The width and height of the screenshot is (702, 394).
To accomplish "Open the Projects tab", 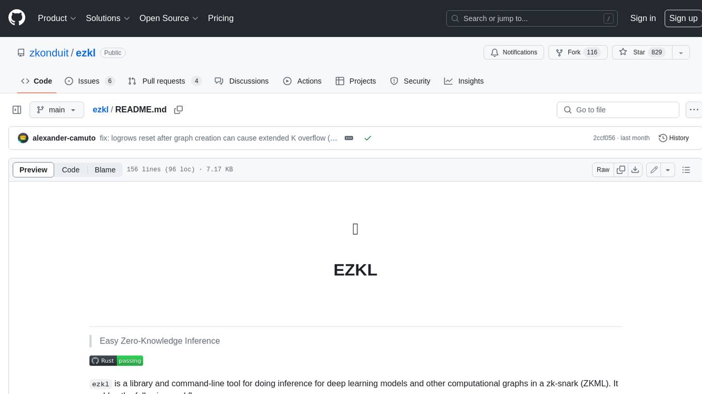I will coord(356,81).
